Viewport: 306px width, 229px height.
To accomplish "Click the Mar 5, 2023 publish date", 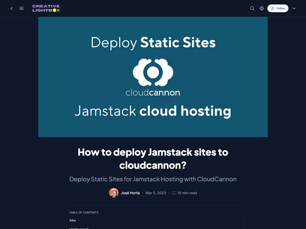I will (x=155, y=193).
